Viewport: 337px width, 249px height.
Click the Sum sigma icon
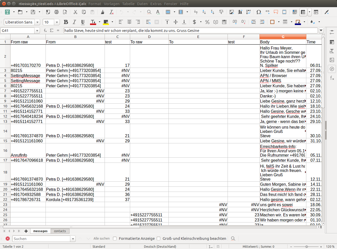click(52, 30)
